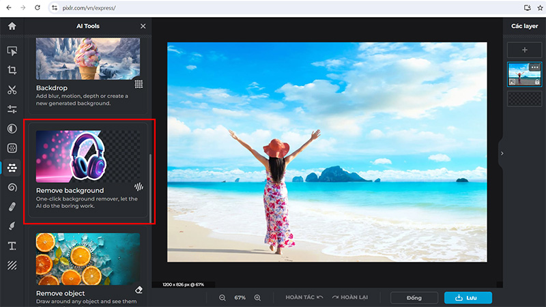Click the Đóng close button
This screenshot has height=307, width=546.
(414, 297)
